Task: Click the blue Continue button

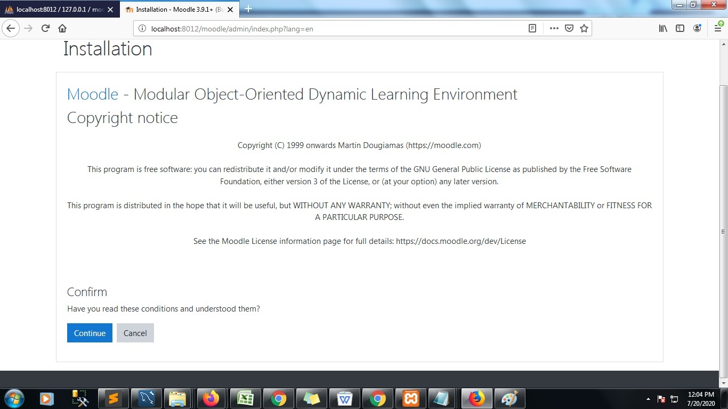Action: click(x=90, y=333)
